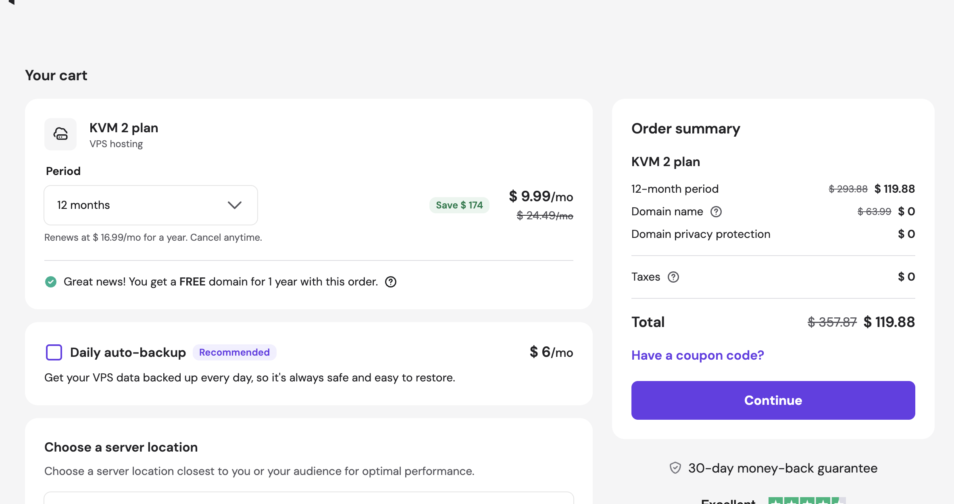
Task: Click struck-through $ 24.49/mo price
Action: point(545,216)
